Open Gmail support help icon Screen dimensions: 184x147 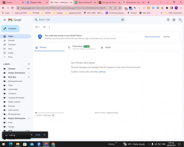(x=168, y=20)
